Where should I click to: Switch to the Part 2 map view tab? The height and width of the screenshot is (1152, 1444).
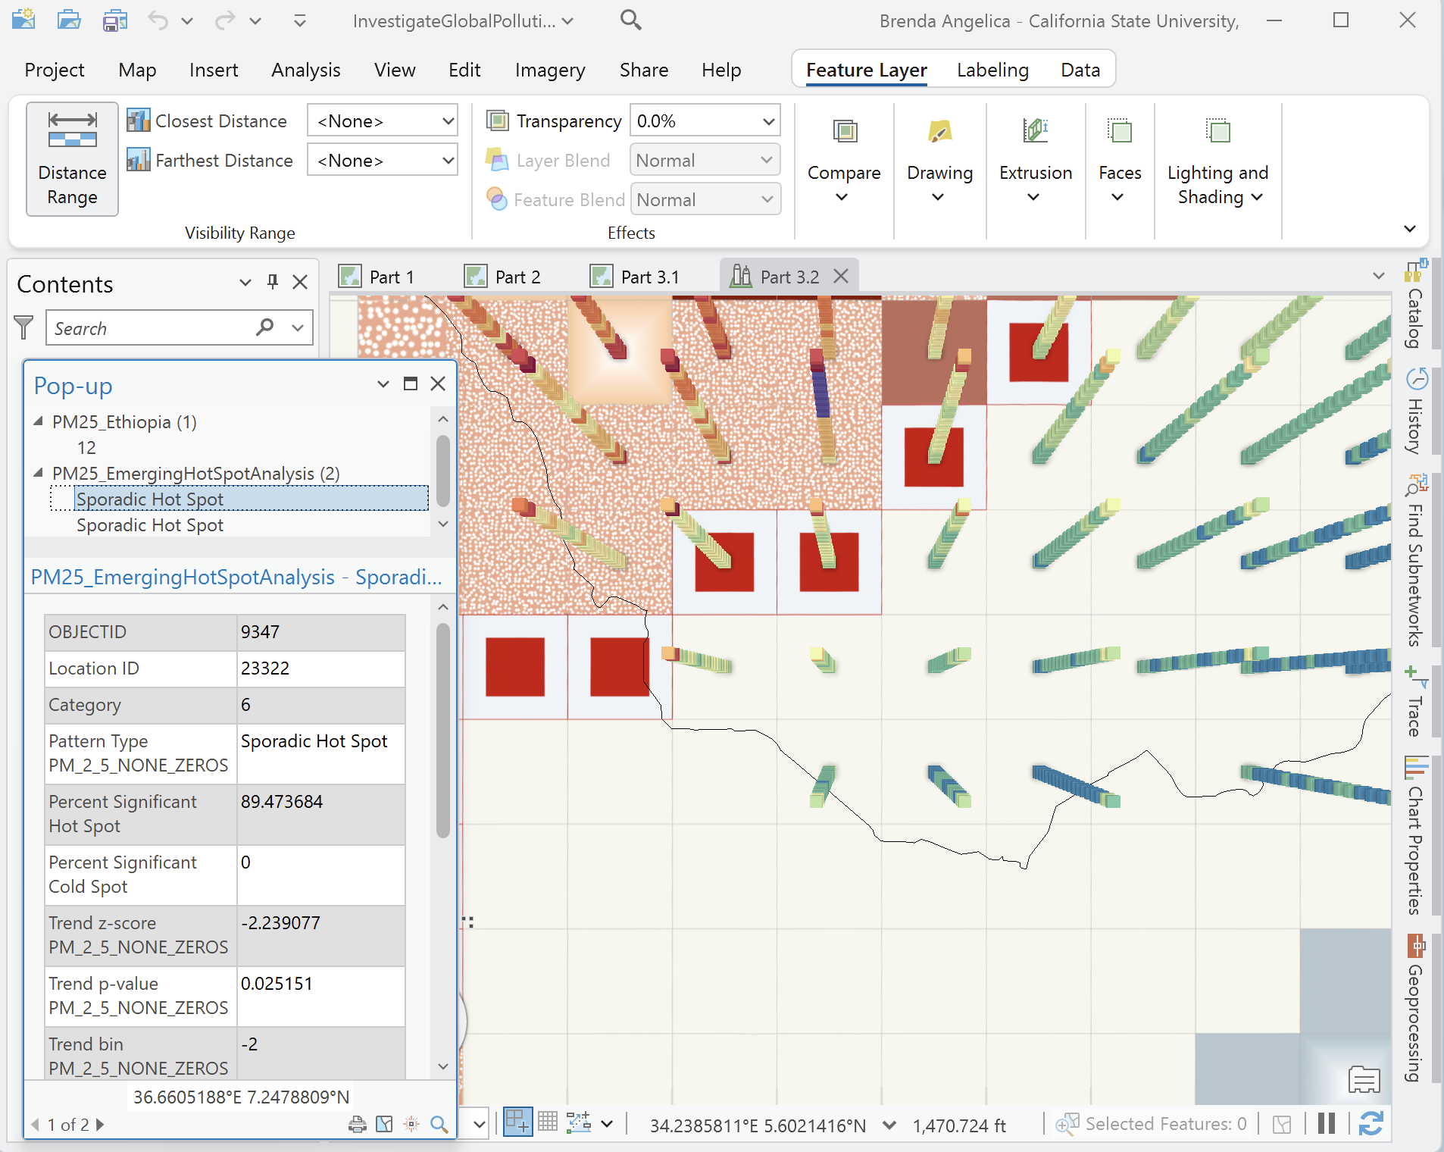pyautogui.click(x=502, y=277)
